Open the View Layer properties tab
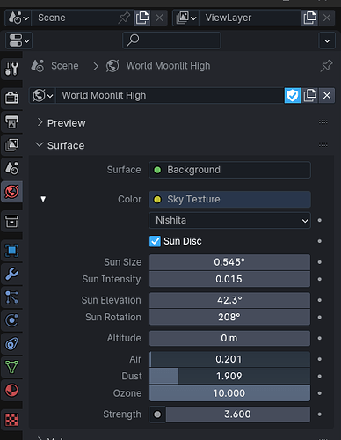Viewport: 341px width, 440px height. click(x=11, y=144)
